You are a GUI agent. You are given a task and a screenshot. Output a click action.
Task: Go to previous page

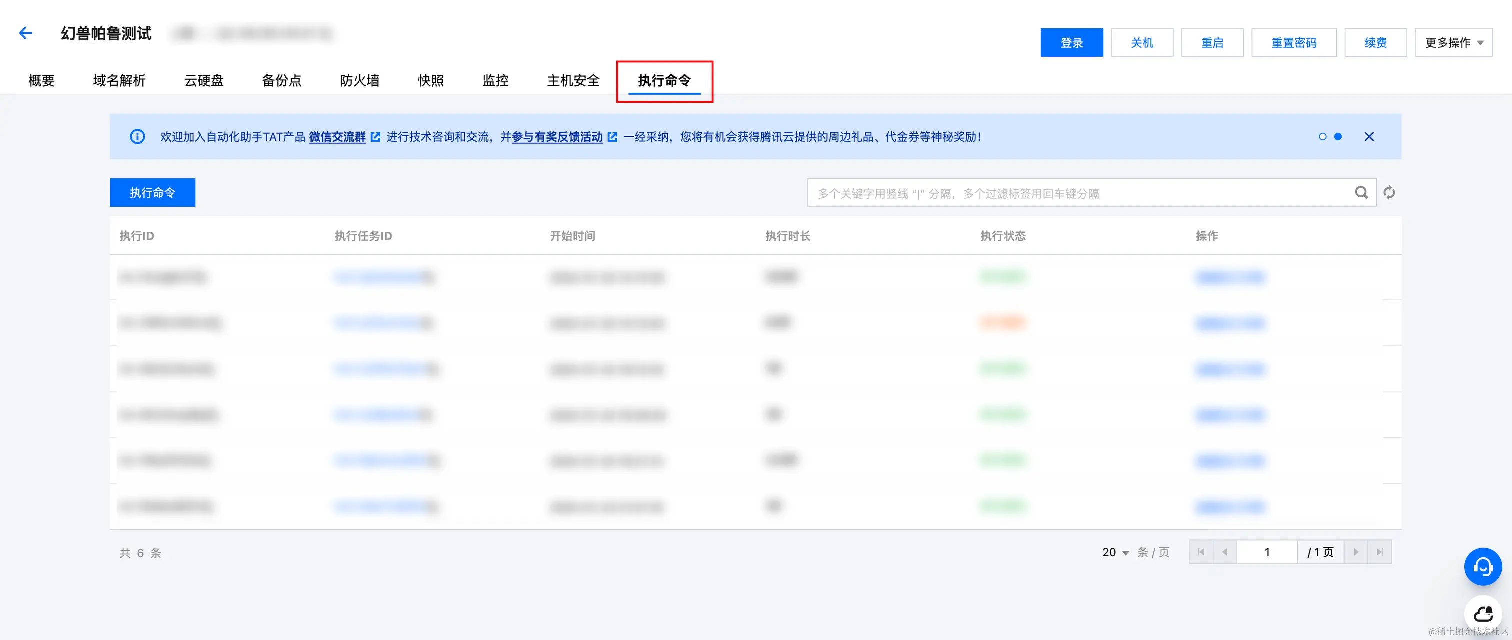tap(1224, 552)
